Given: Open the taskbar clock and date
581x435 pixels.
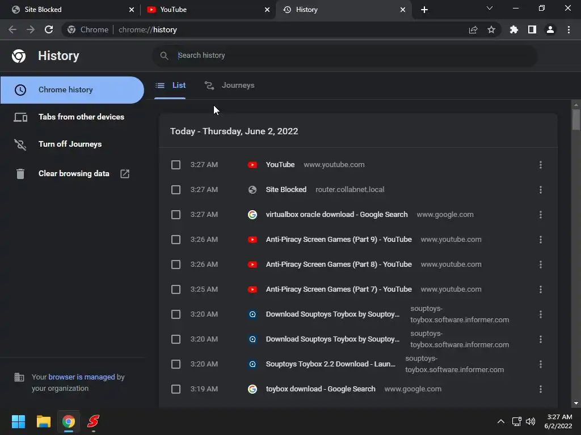Looking at the screenshot, I should tap(558, 421).
